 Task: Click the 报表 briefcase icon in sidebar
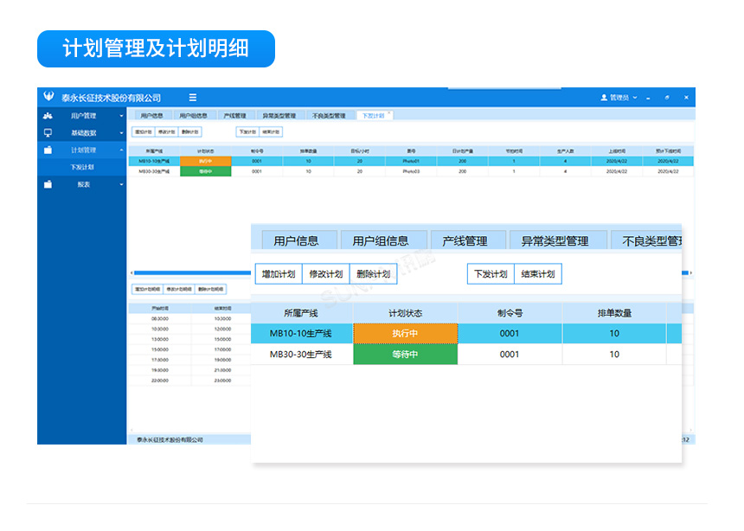click(48, 184)
